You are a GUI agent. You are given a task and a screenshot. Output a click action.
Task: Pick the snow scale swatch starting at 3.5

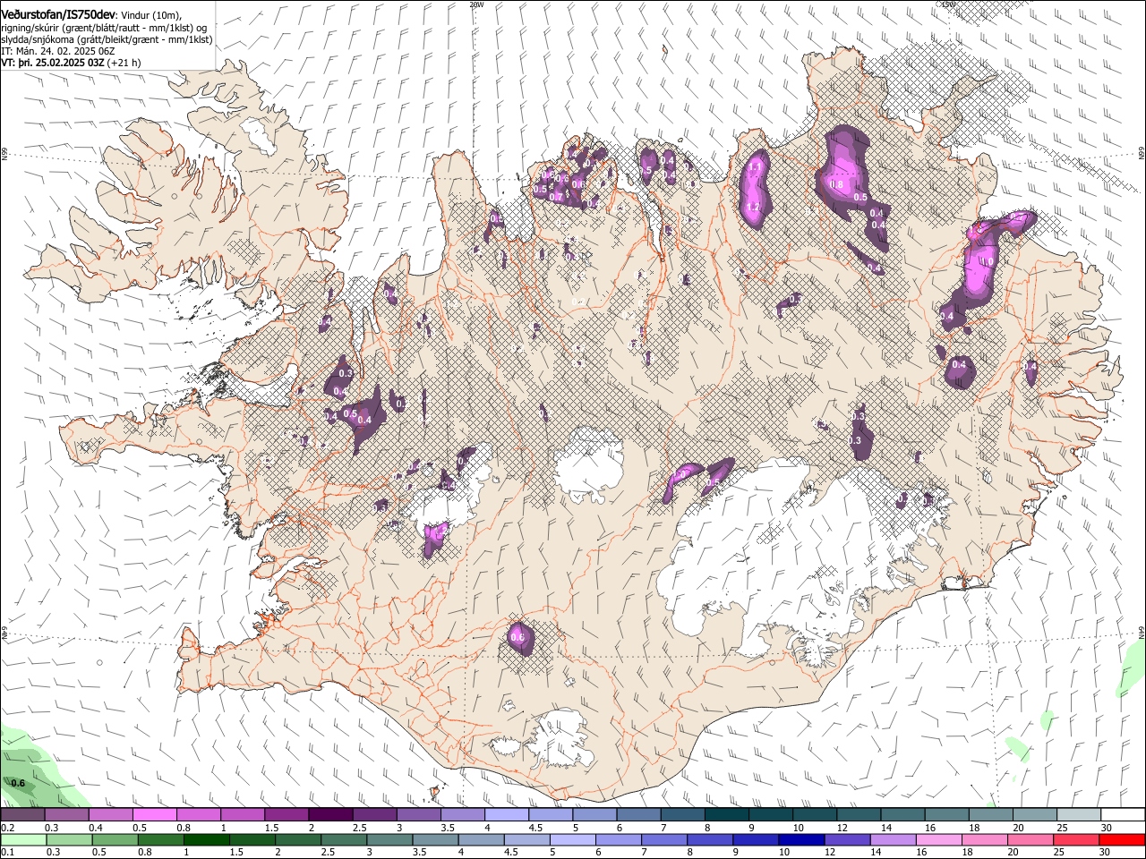click(x=462, y=815)
